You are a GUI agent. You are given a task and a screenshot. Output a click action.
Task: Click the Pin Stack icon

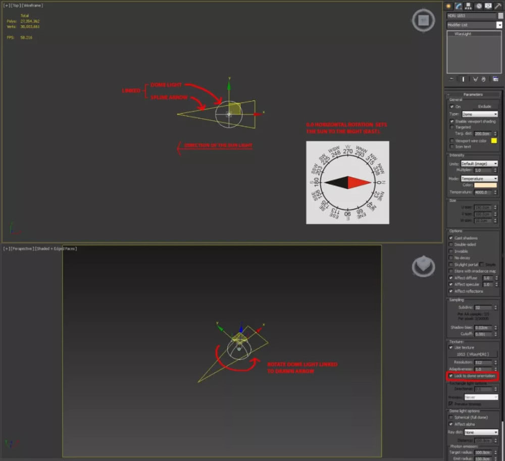coord(451,79)
